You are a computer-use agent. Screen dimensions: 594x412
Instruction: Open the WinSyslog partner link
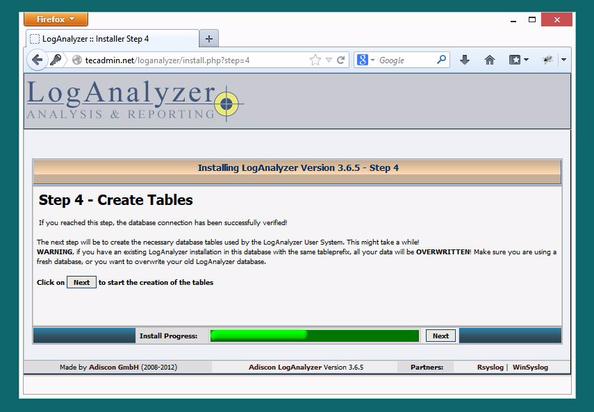click(x=530, y=368)
